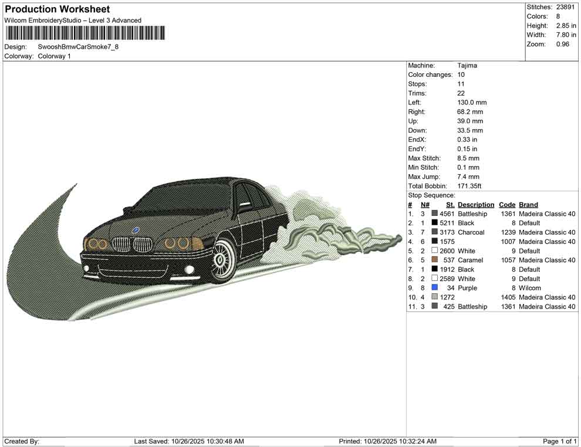Click the embroidery design car preview
This screenshot has width=581, height=447.
click(x=204, y=248)
